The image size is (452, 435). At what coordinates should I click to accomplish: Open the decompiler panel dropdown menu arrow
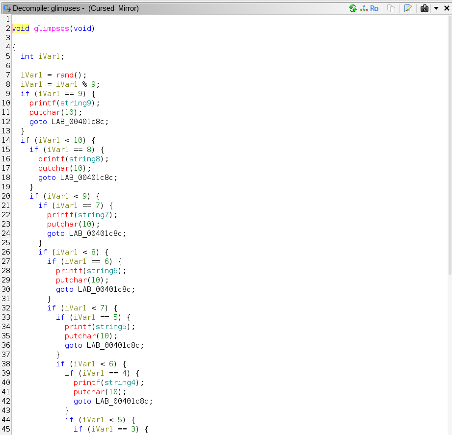(x=436, y=8)
